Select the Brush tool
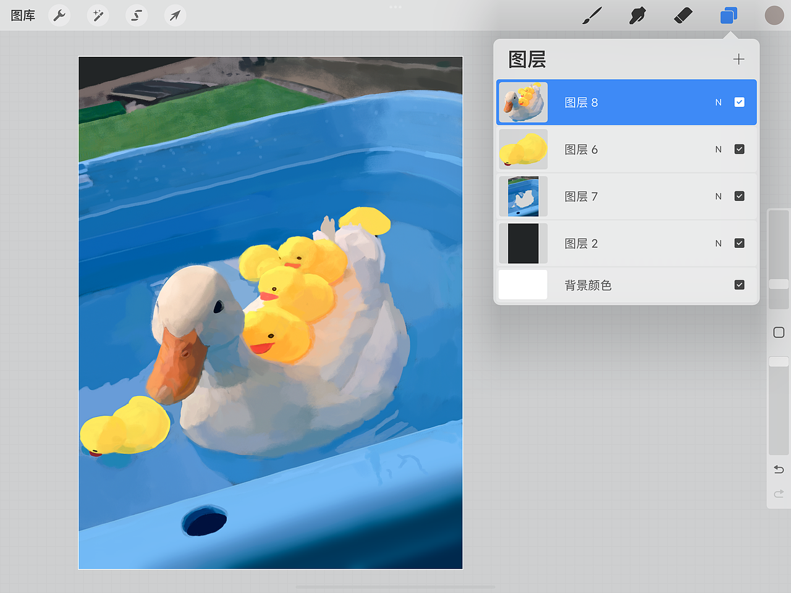Viewport: 791px width, 593px height. [x=592, y=15]
